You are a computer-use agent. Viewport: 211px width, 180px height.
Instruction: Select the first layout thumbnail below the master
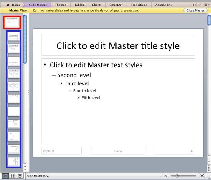(13, 36)
